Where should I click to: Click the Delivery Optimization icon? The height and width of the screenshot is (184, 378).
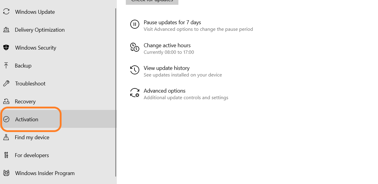(x=6, y=30)
